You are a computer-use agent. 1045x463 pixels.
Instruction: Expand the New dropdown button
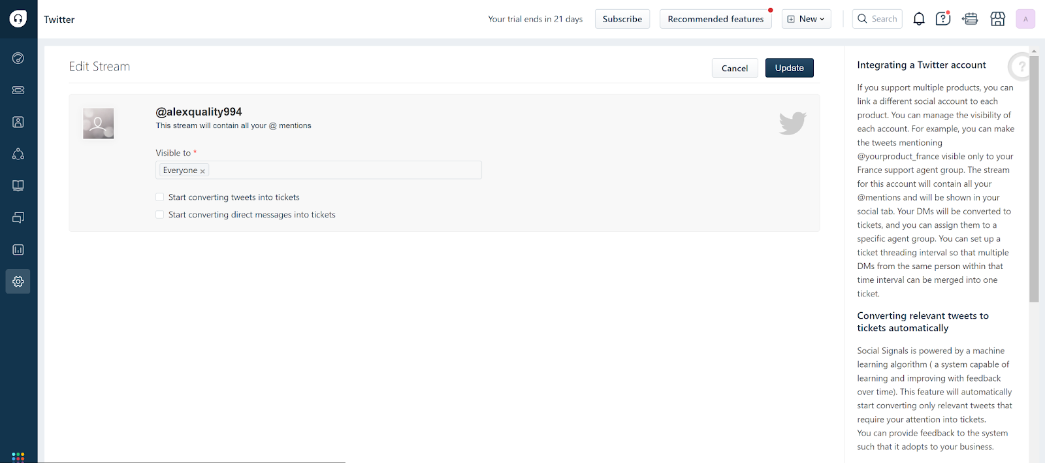click(x=806, y=19)
